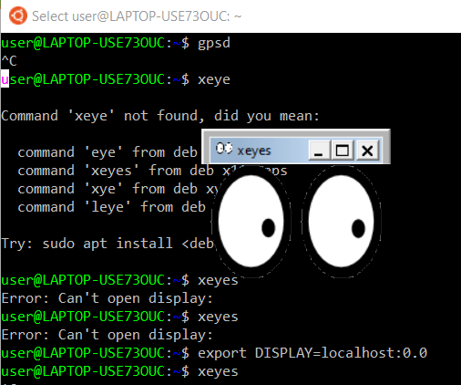Click the xeyes window title text

pos(254,151)
